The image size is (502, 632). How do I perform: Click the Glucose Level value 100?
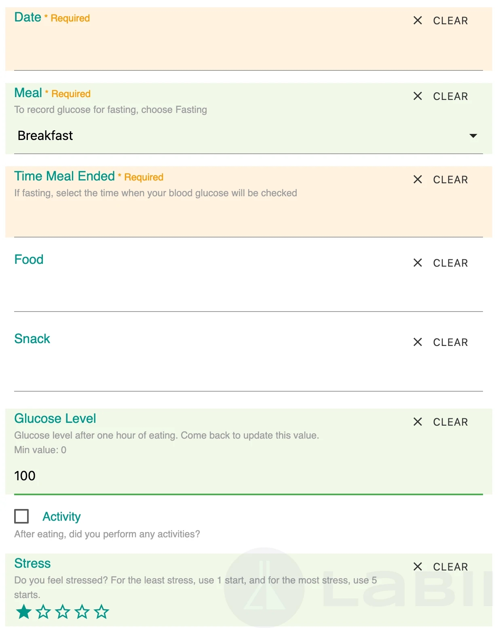tap(25, 476)
